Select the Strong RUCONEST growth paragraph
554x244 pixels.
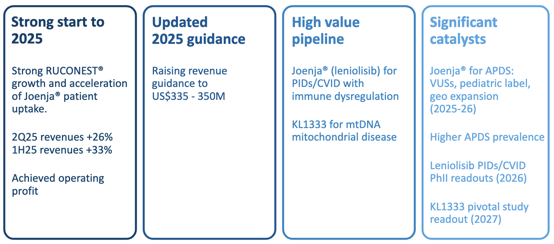click(x=69, y=90)
